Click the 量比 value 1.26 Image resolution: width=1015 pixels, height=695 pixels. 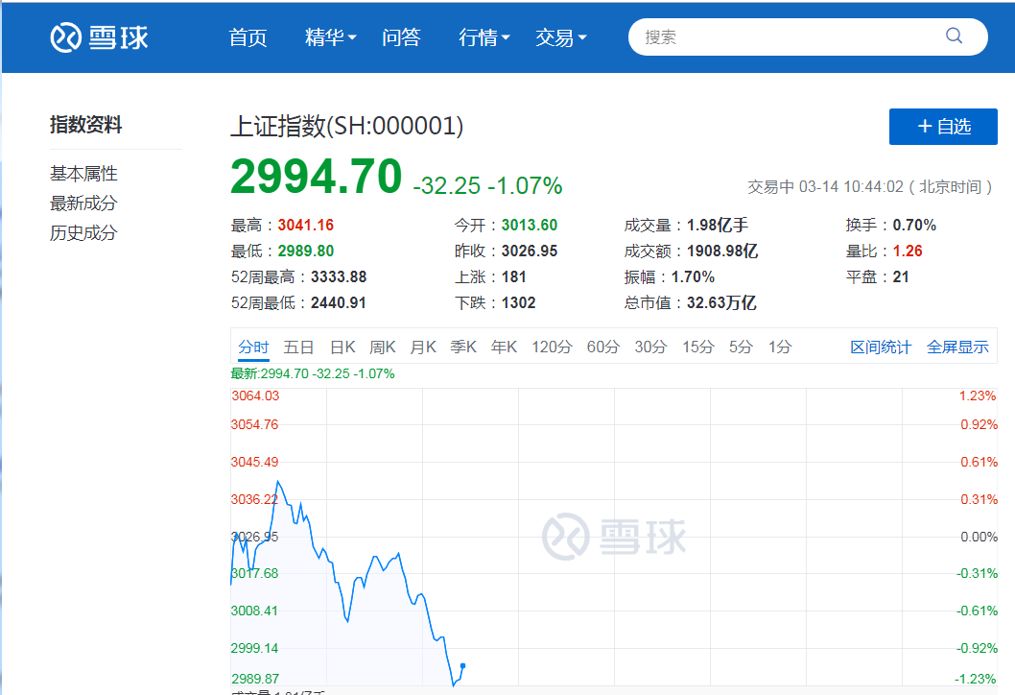pyautogui.click(x=908, y=252)
